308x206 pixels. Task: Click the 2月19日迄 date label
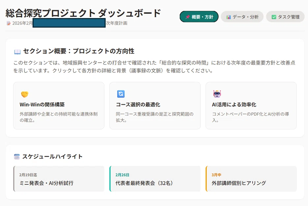28,175
